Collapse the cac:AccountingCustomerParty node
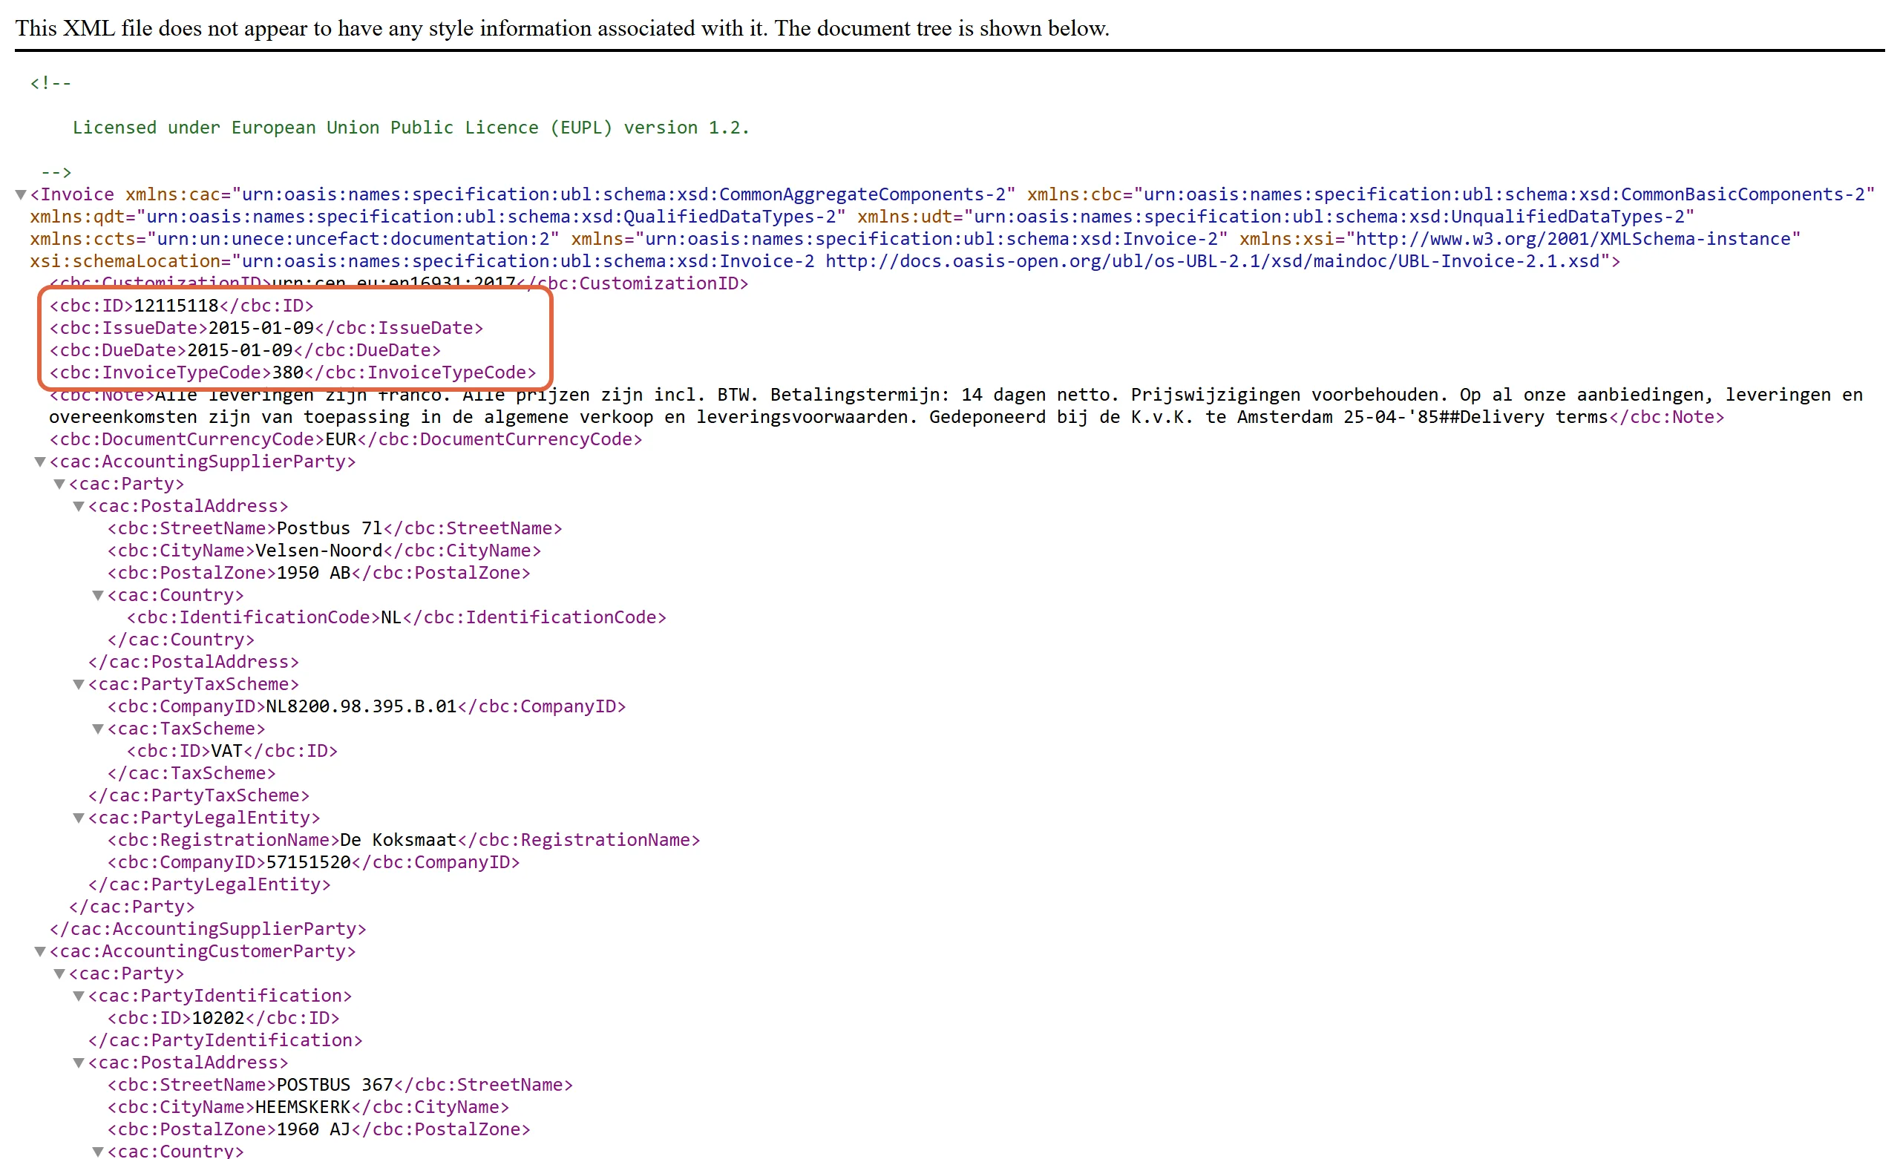1900x1159 pixels. click(x=40, y=951)
